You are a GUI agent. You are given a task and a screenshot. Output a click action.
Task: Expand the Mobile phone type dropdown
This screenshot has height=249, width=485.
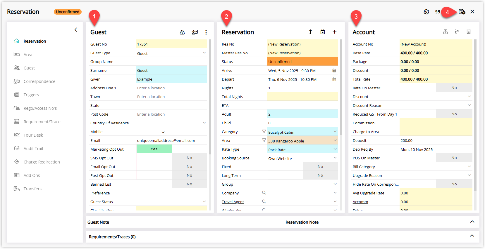(163, 132)
